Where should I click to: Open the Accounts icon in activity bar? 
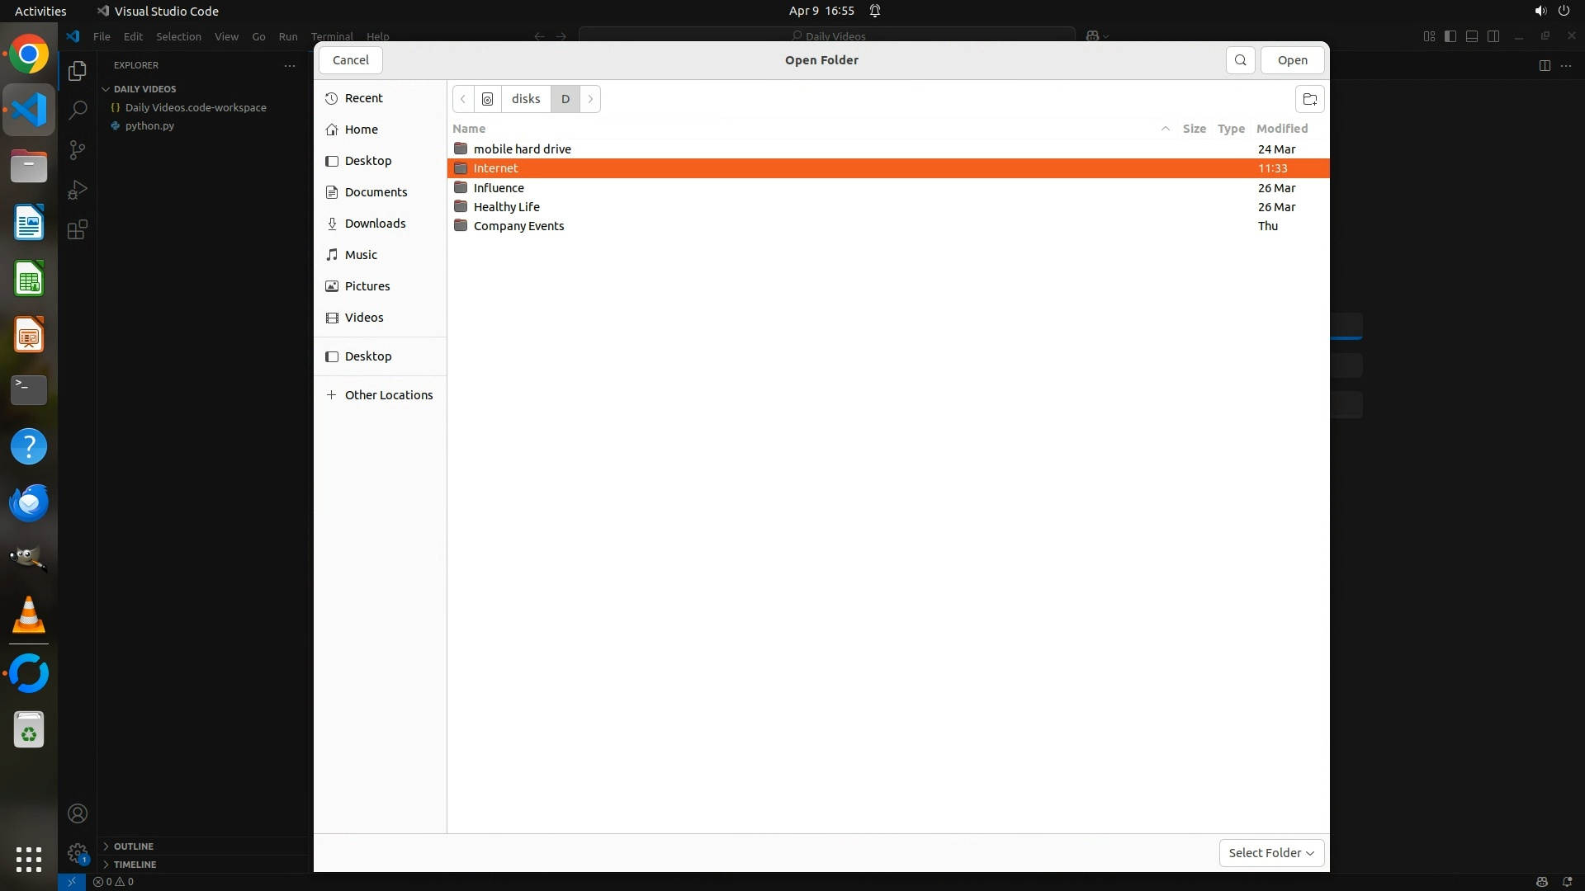point(78,813)
